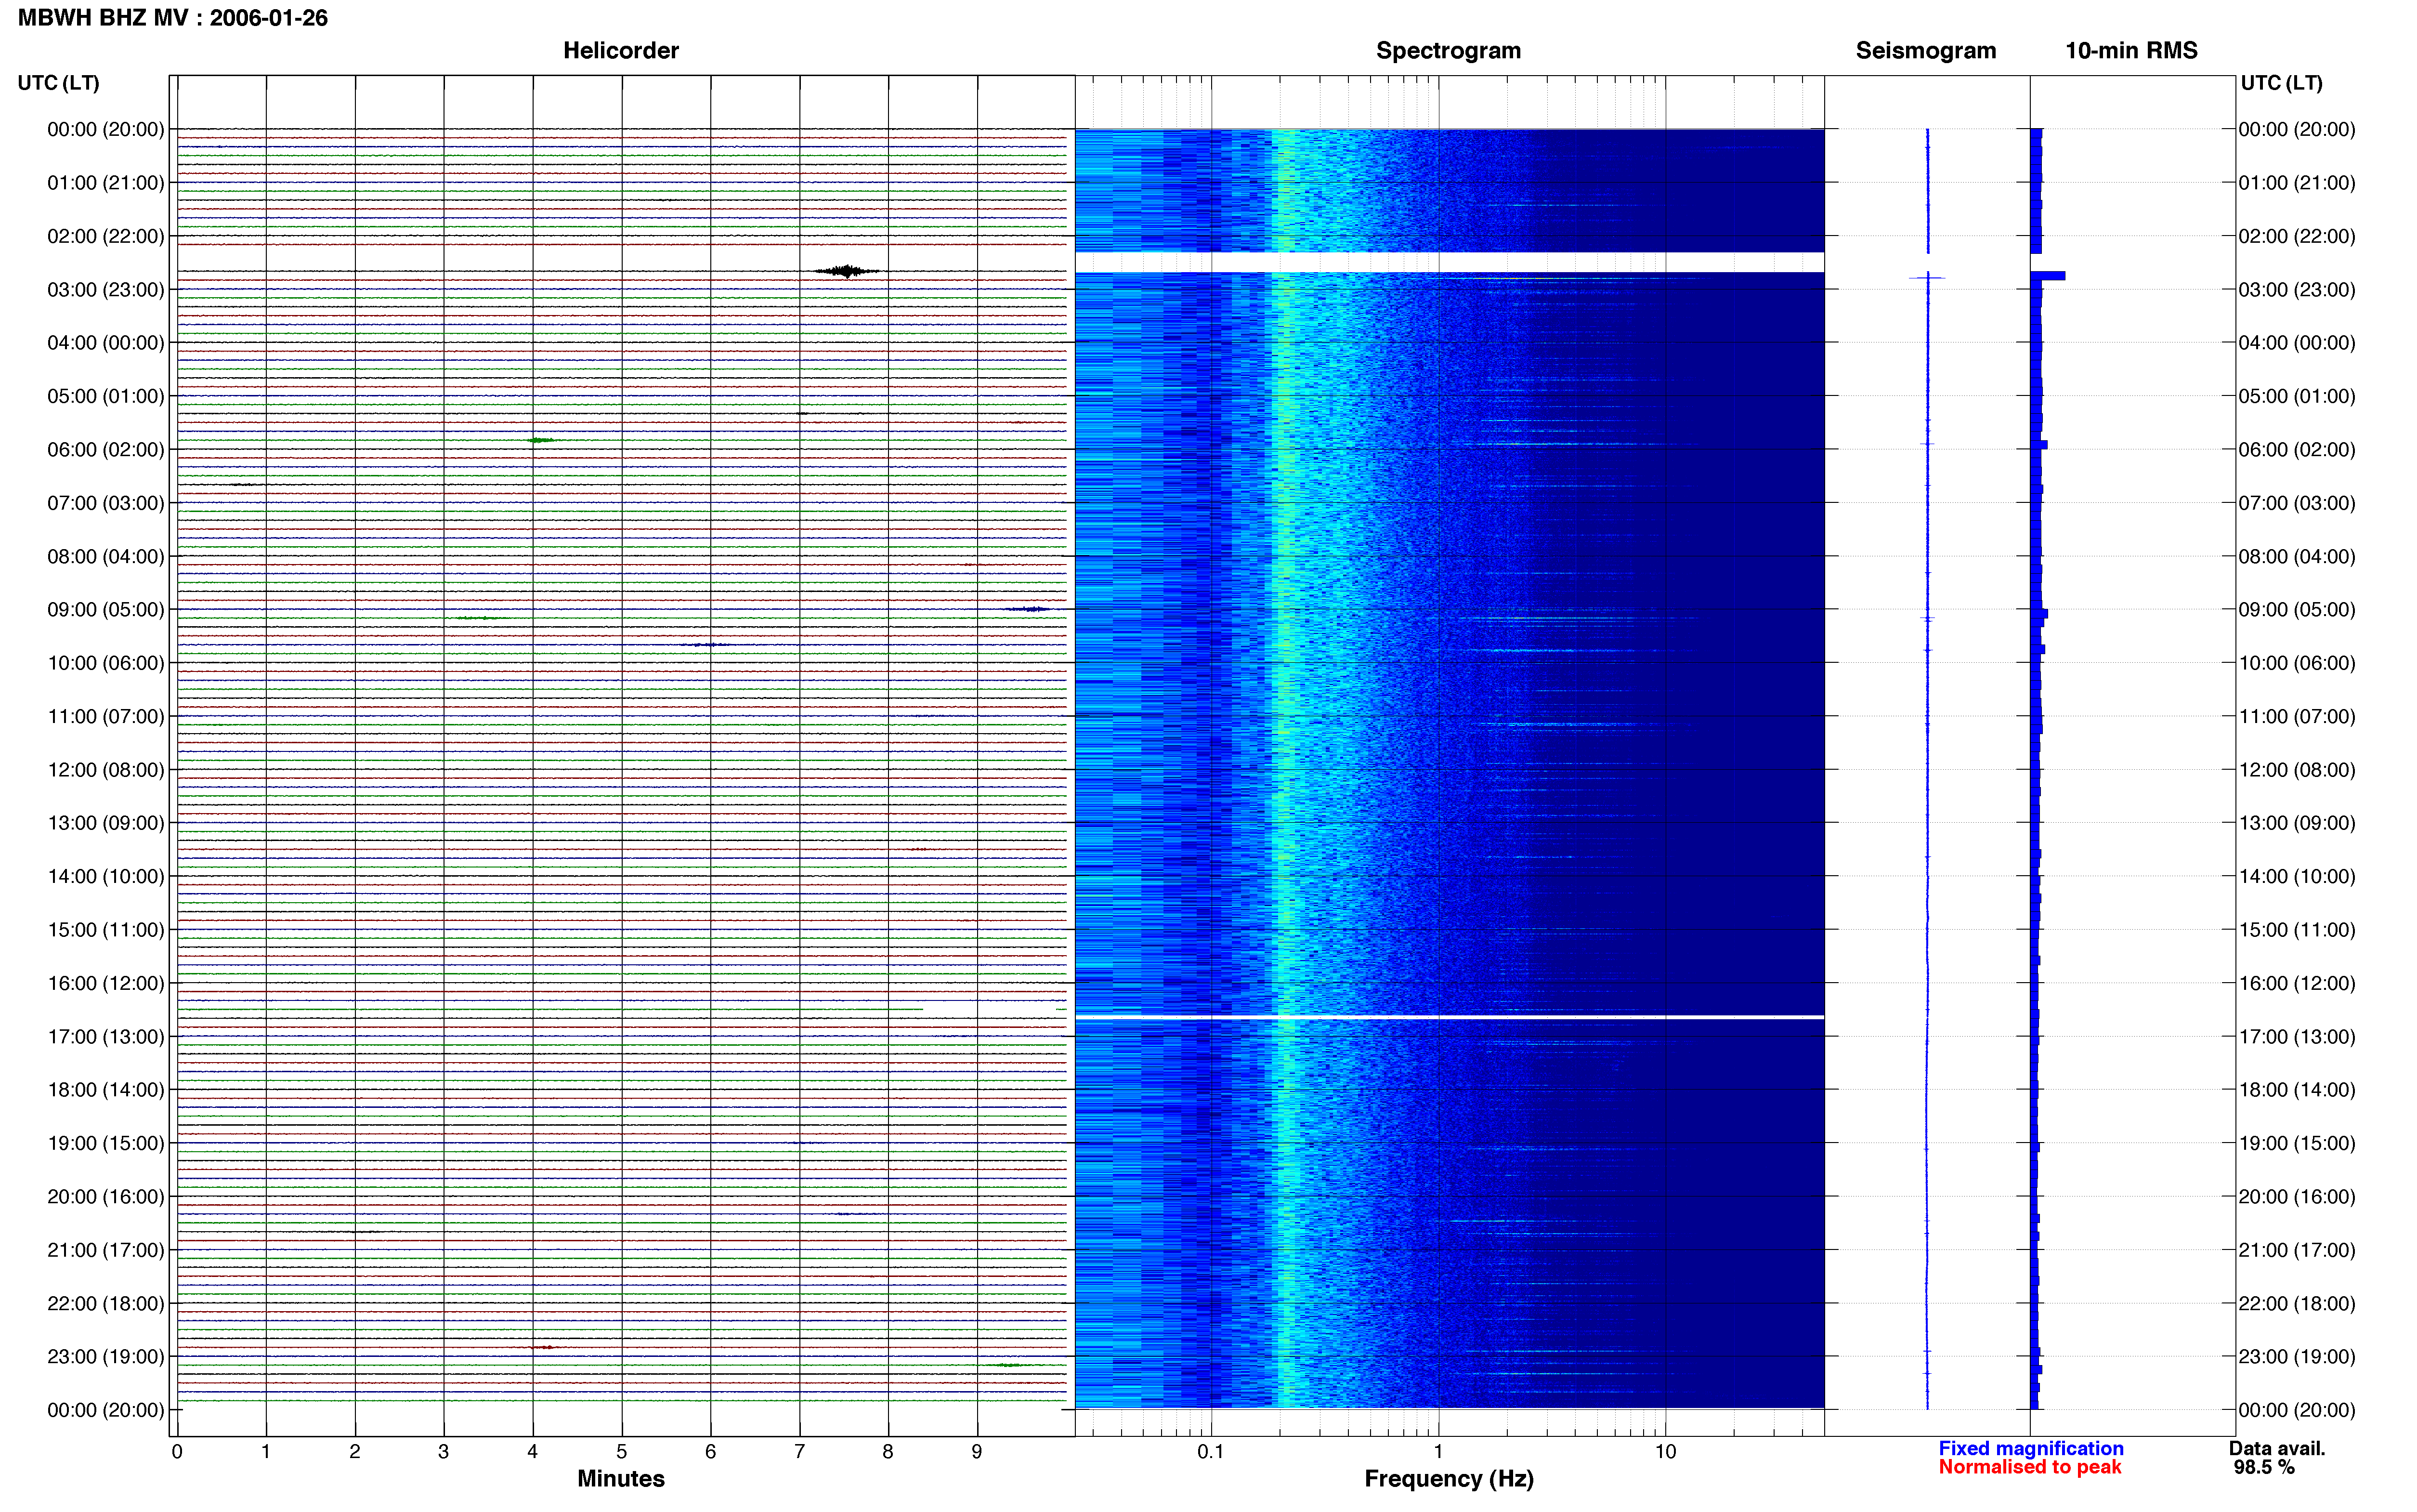Click the red event burst near 23:00

coord(543,1347)
